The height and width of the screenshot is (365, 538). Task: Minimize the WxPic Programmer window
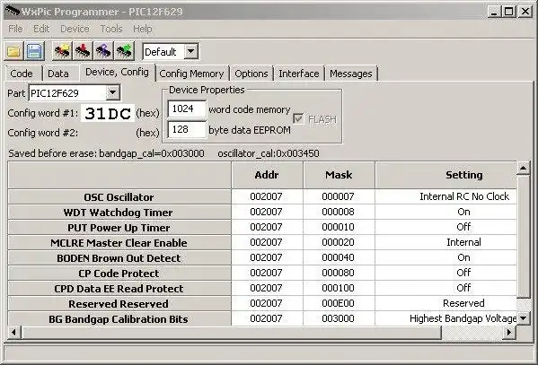[x=494, y=12]
